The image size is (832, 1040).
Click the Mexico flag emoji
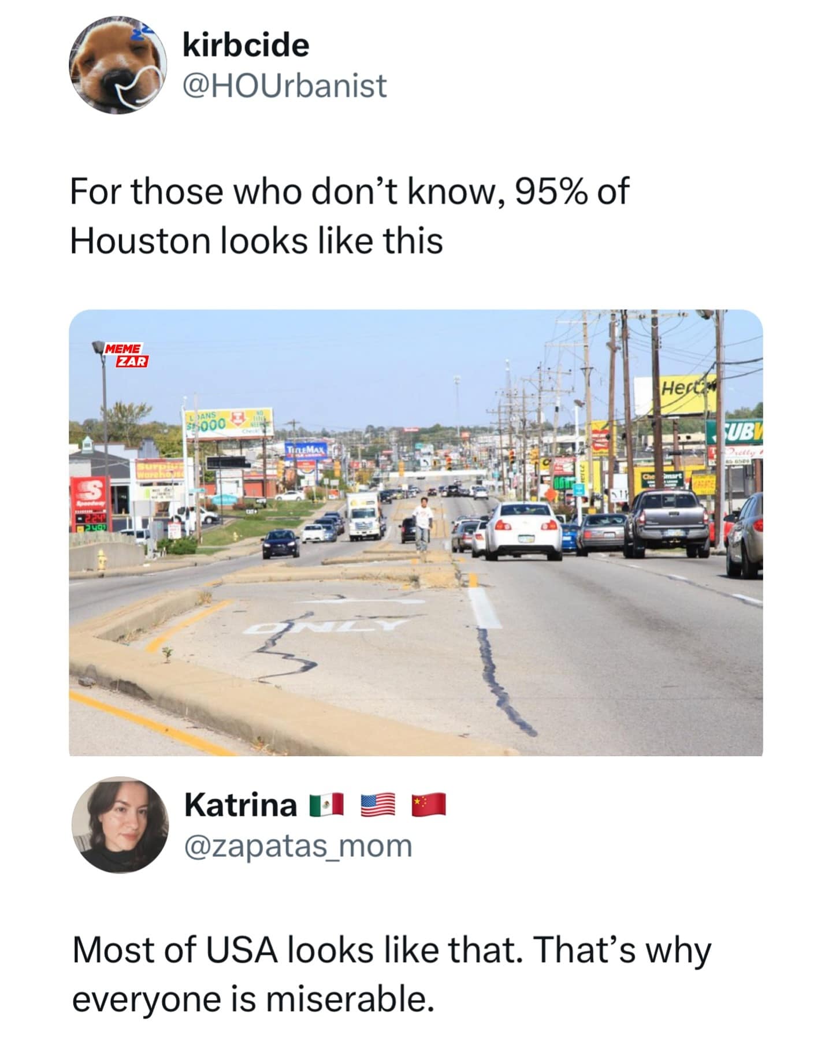[327, 804]
